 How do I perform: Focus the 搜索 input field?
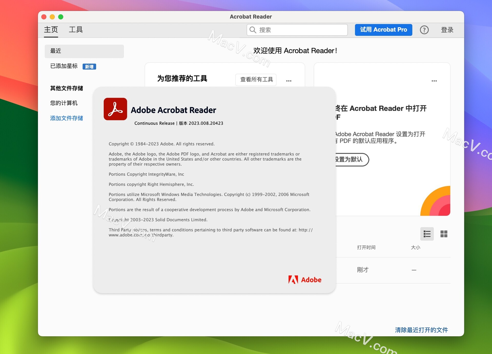coord(297,30)
